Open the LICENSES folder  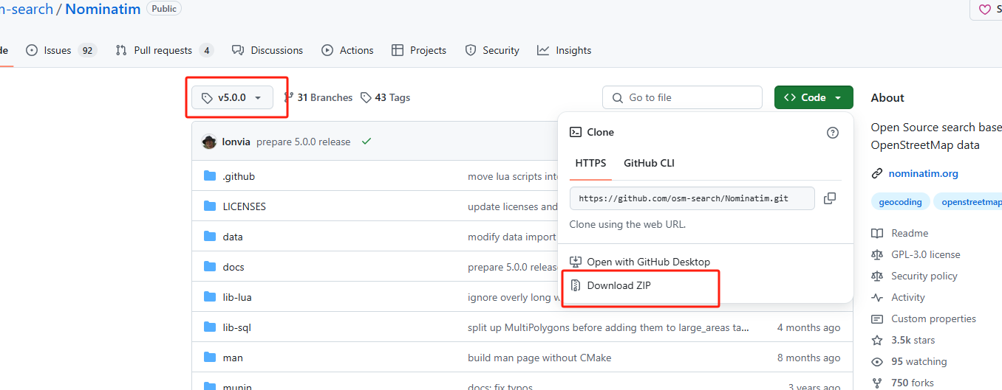tap(245, 206)
